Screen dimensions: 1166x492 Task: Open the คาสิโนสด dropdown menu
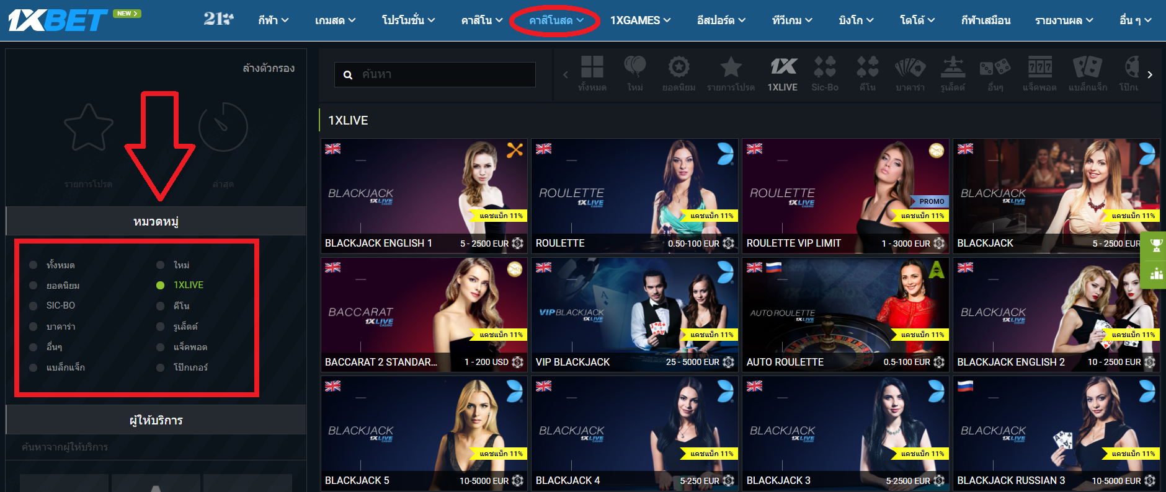tap(556, 20)
